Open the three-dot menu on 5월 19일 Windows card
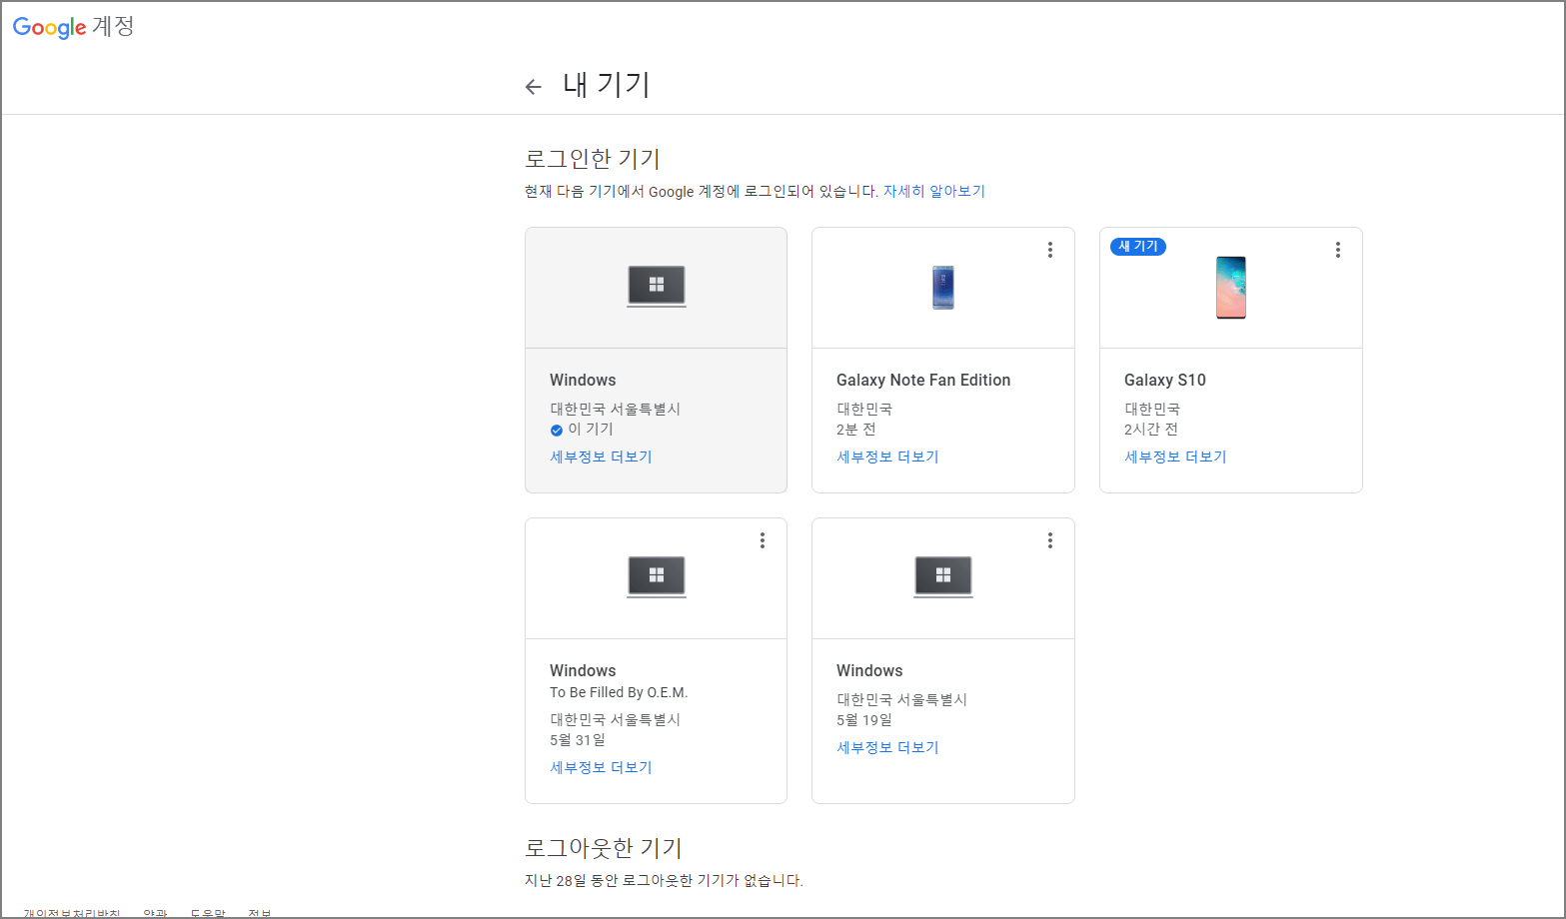Image resolution: width=1566 pixels, height=919 pixels. tap(1049, 540)
